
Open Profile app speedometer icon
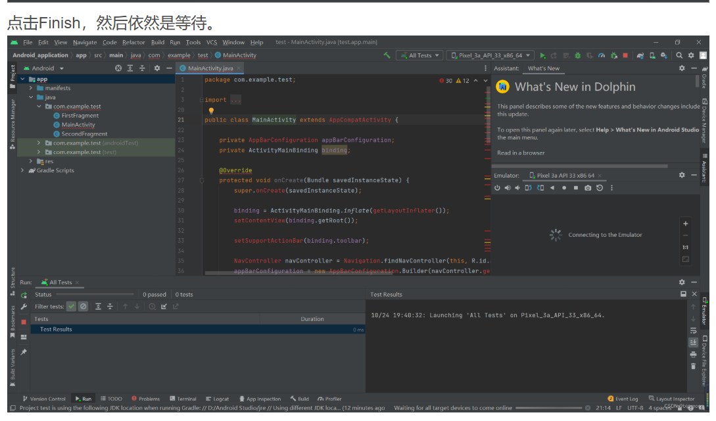pos(602,55)
